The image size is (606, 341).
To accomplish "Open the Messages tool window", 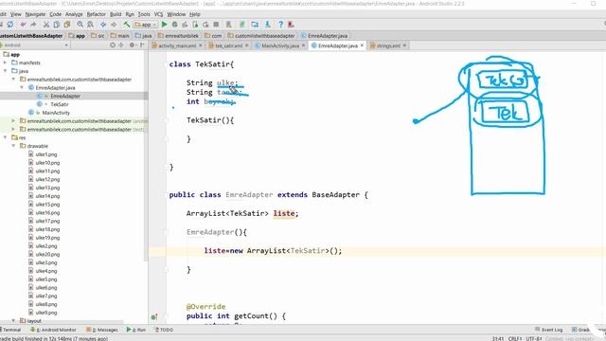I will click(102, 330).
